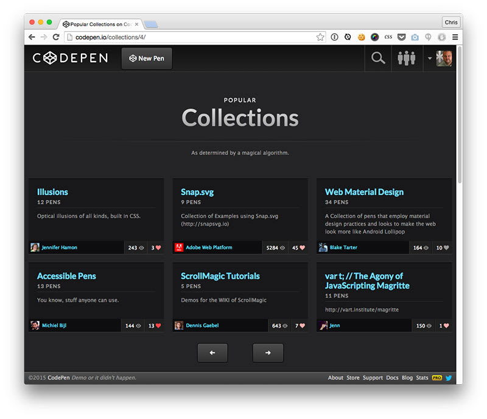Click the yellow PRO badge in the footer
This screenshot has height=419, width=487.
click(x=436, y=378)
